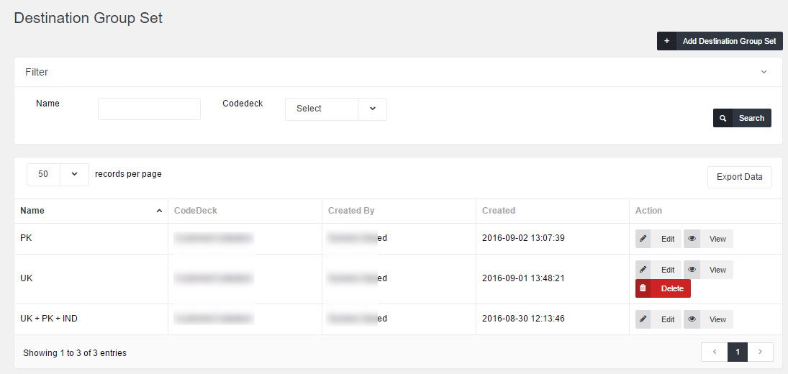Viewport: 788px width, 374px height.
Task: Click the plus icon on Add Destination Group Set
Action: point(666,41)
